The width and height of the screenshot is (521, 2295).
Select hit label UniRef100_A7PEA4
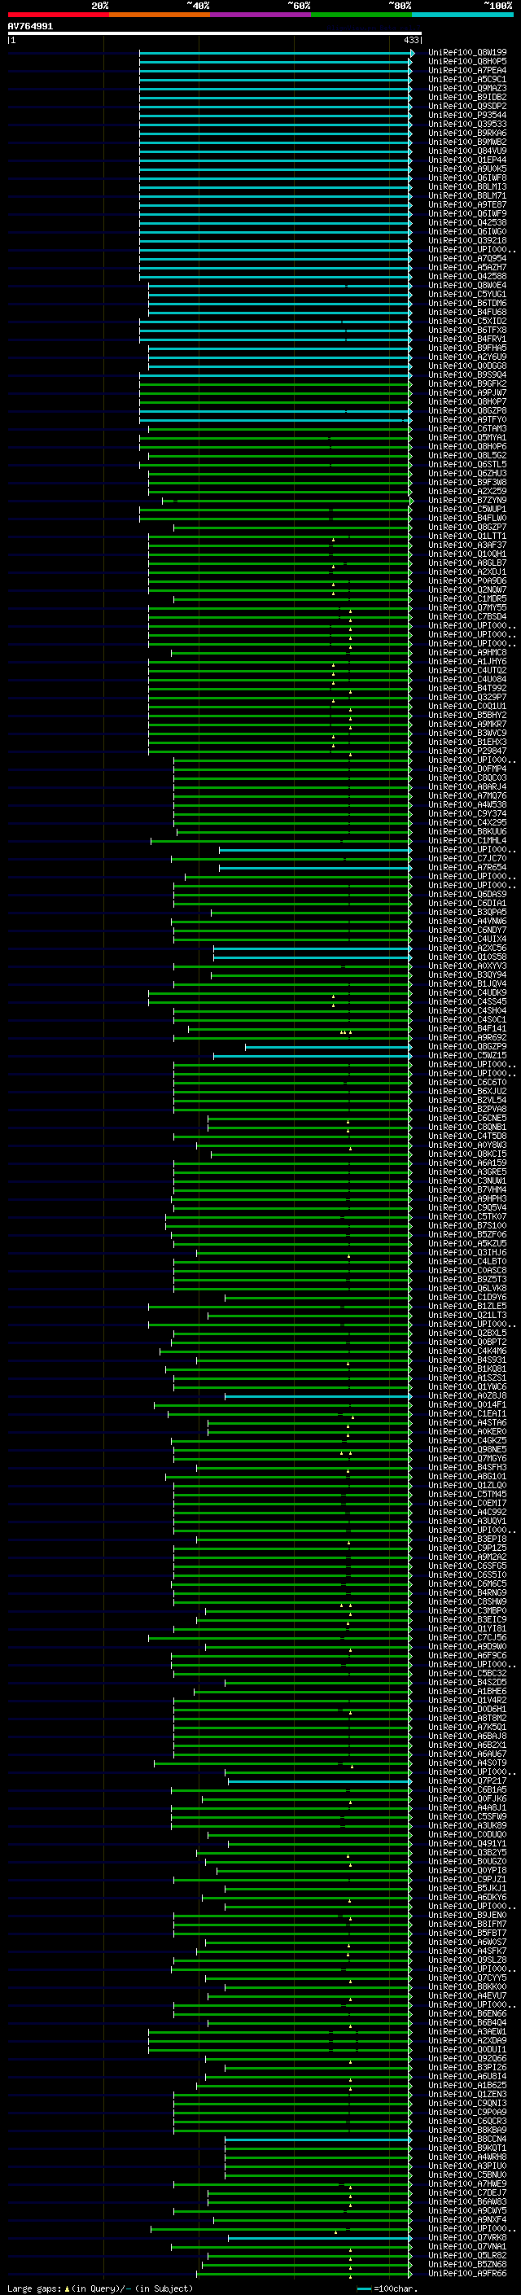tap(467, 70)
